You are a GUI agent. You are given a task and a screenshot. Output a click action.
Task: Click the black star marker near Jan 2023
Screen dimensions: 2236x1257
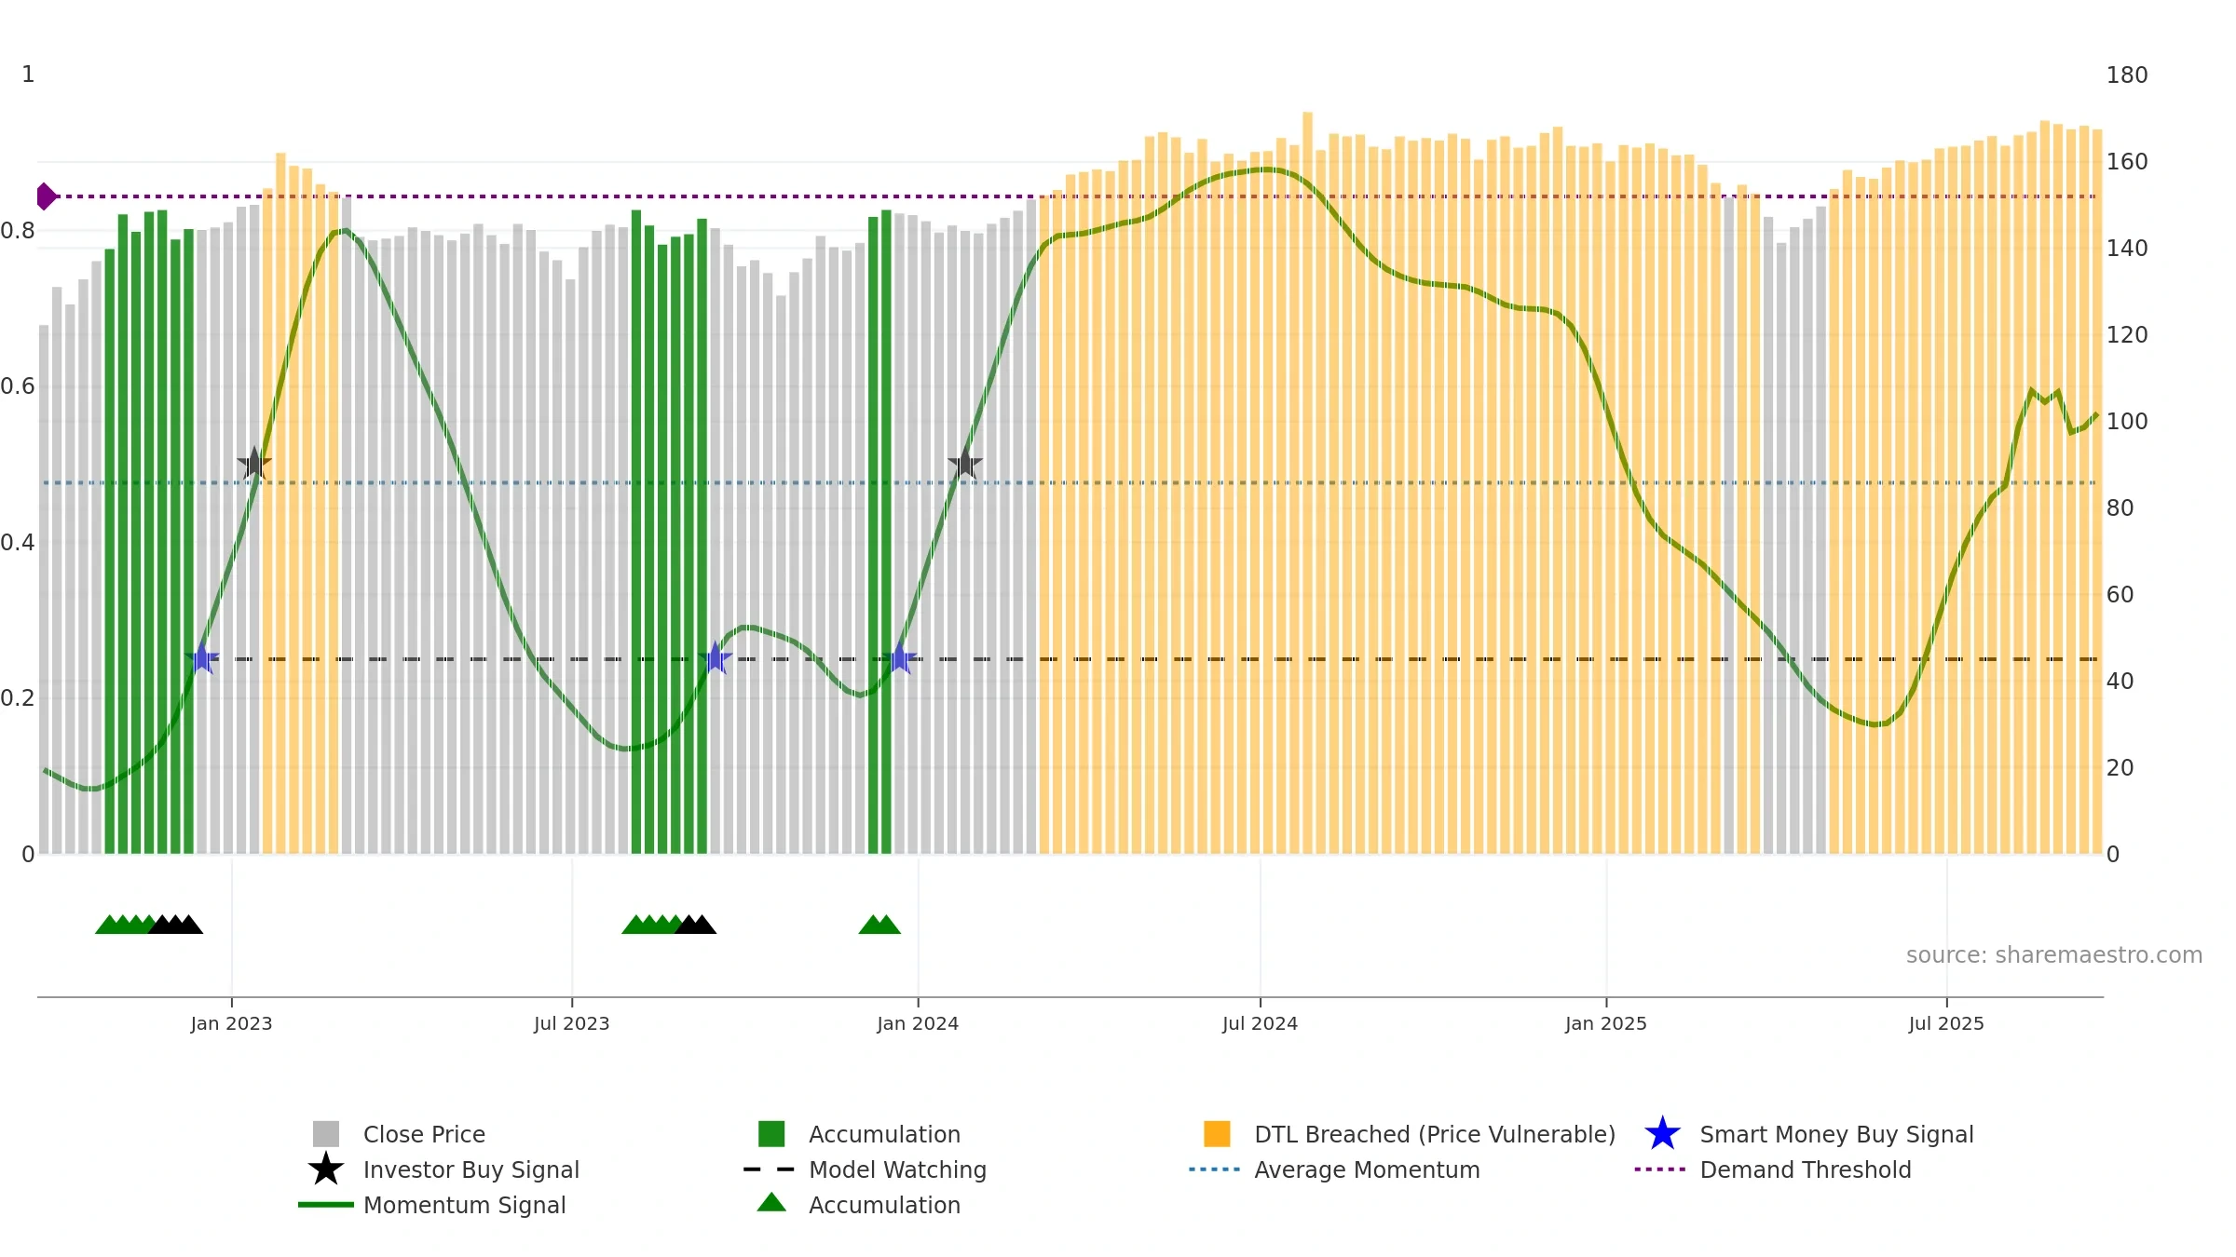tap(253, 463)
